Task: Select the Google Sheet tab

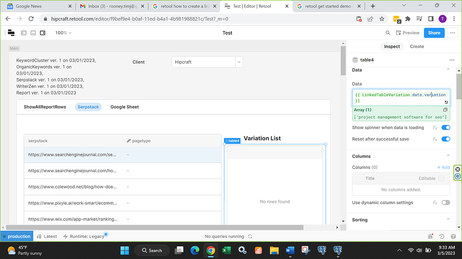Action: coord(125,107)
